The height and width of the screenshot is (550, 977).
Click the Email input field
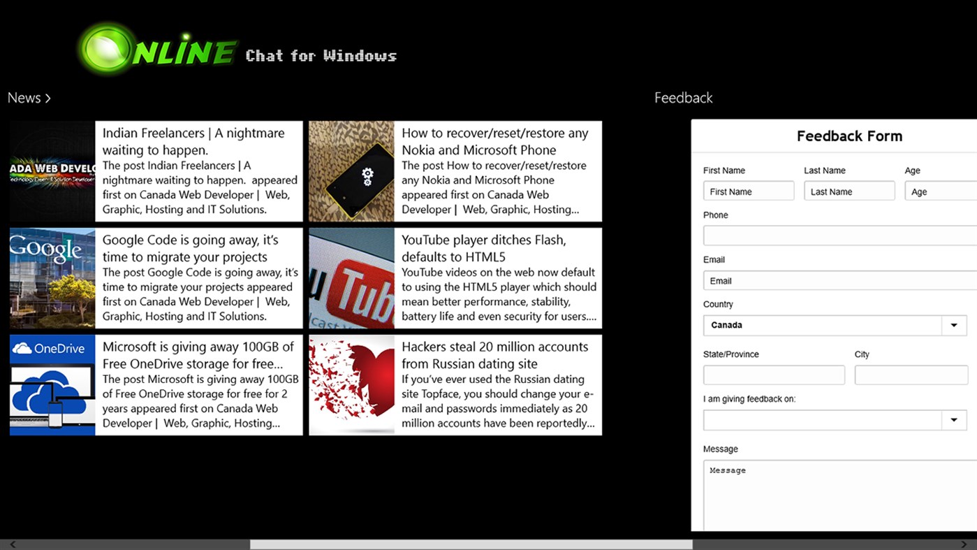838,280
